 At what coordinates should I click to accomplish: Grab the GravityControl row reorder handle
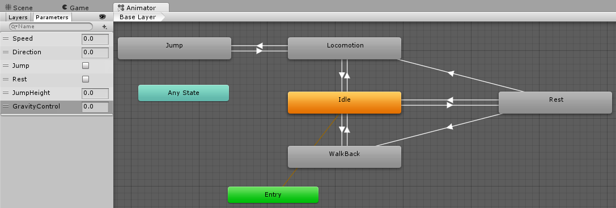click(x=6, y=106)
